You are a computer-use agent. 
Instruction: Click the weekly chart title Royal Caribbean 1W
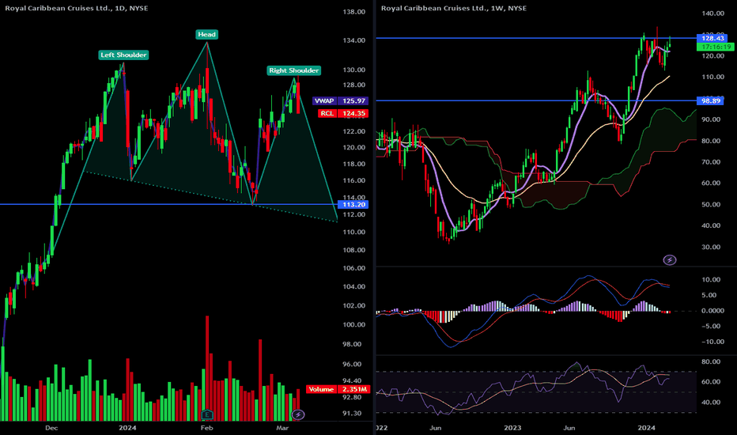point(454,9)
